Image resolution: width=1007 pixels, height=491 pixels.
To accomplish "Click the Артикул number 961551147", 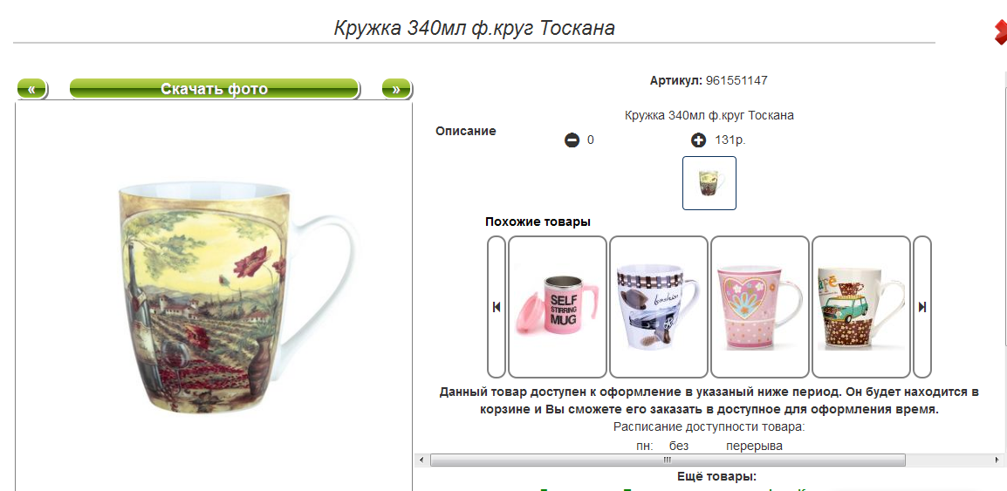I will pos(736,81).
